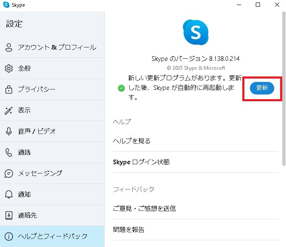Go to 通話 settings
The width and height of the screenshot is (286, 247).
coord(52,152)
